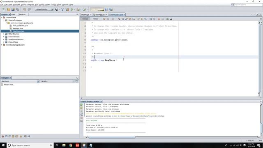Switch to the MainApp.java editor tab

[x=100, y=15]
